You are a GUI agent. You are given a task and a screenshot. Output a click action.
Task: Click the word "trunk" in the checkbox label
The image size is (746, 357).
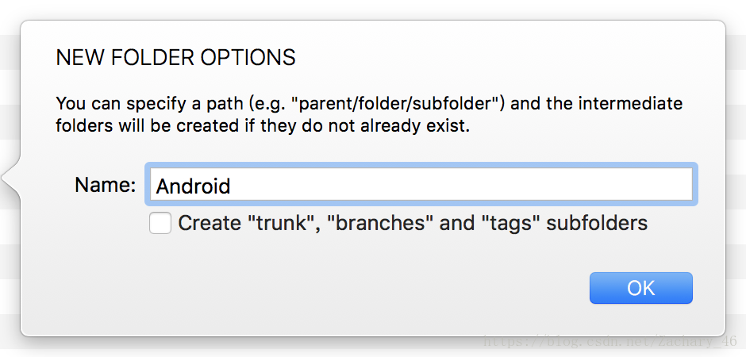pyautogui.click(x=278, y=223)
